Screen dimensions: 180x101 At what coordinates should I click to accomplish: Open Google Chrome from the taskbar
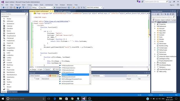click(x=72, y=98)
